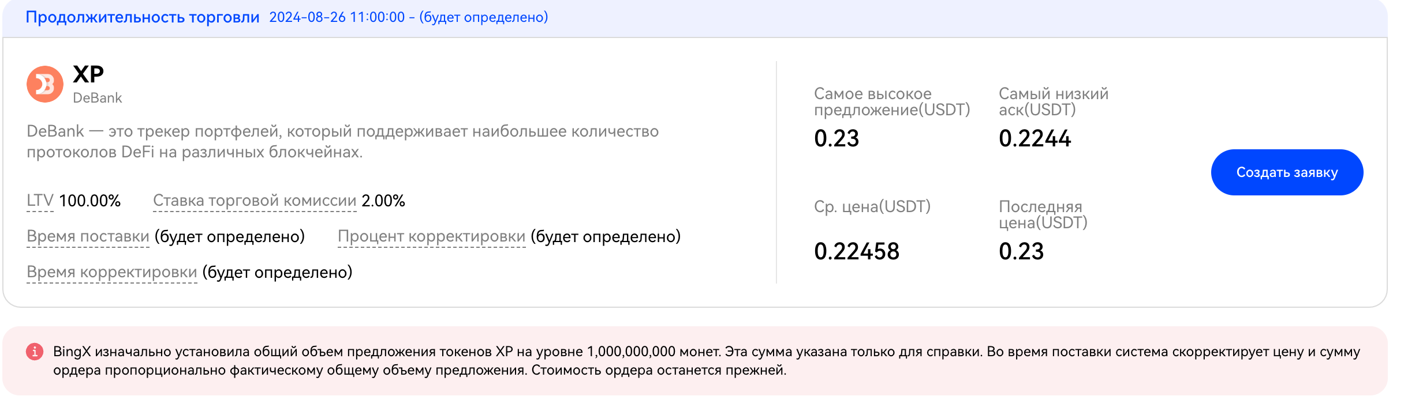The width and height of the screenshot is (1419, 415).
Task: Click the lowest ask value 0.2244
Action: click(1035, 138)
